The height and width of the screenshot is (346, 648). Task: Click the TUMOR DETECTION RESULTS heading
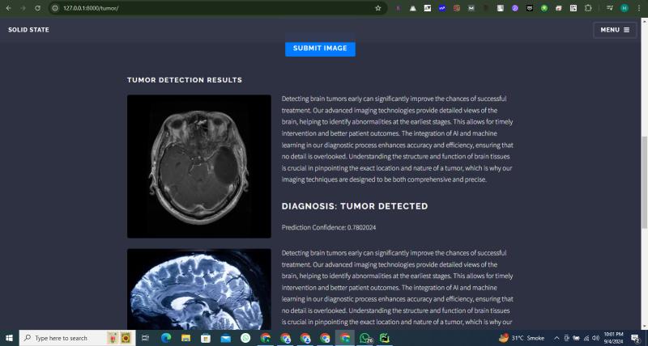point(185,80)
